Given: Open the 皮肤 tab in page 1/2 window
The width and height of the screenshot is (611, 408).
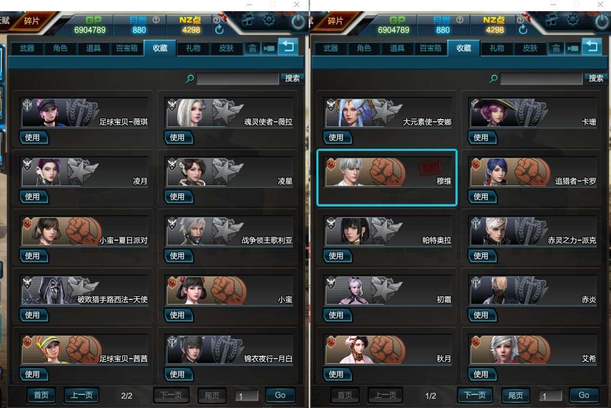Looking at the screenshot, I should click(x=530, y=48).
